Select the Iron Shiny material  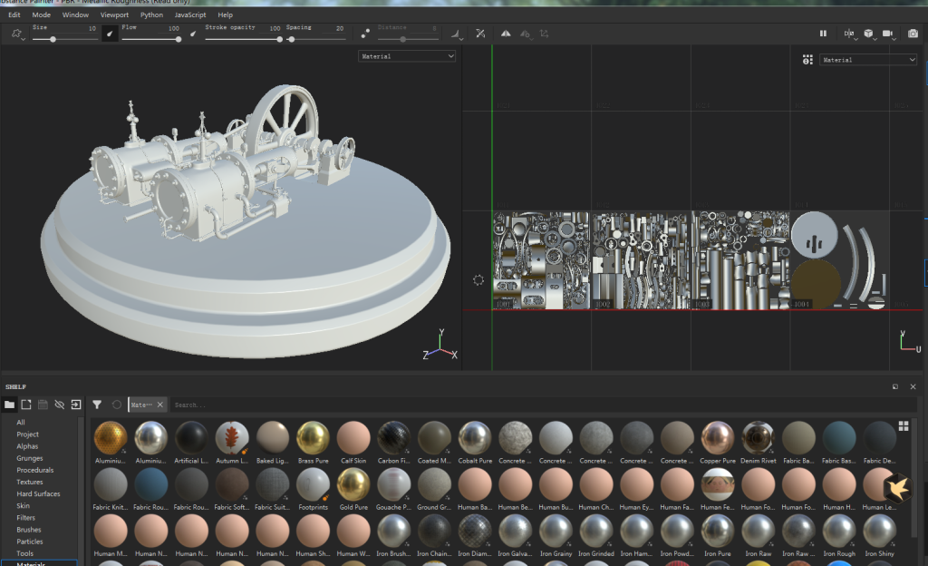point(879,536)
